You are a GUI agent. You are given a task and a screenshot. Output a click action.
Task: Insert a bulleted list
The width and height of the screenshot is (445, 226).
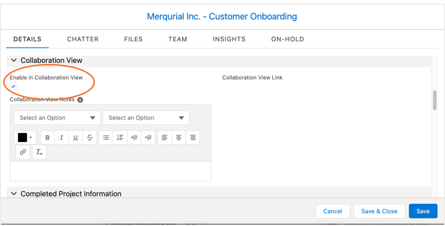tap(106, 137)
